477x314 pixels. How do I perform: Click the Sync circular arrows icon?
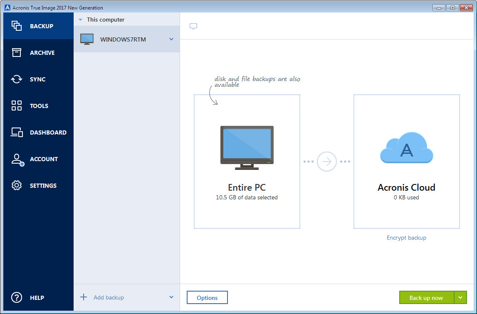17,79
